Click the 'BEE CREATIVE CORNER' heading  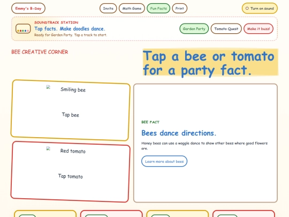point(40,52)
